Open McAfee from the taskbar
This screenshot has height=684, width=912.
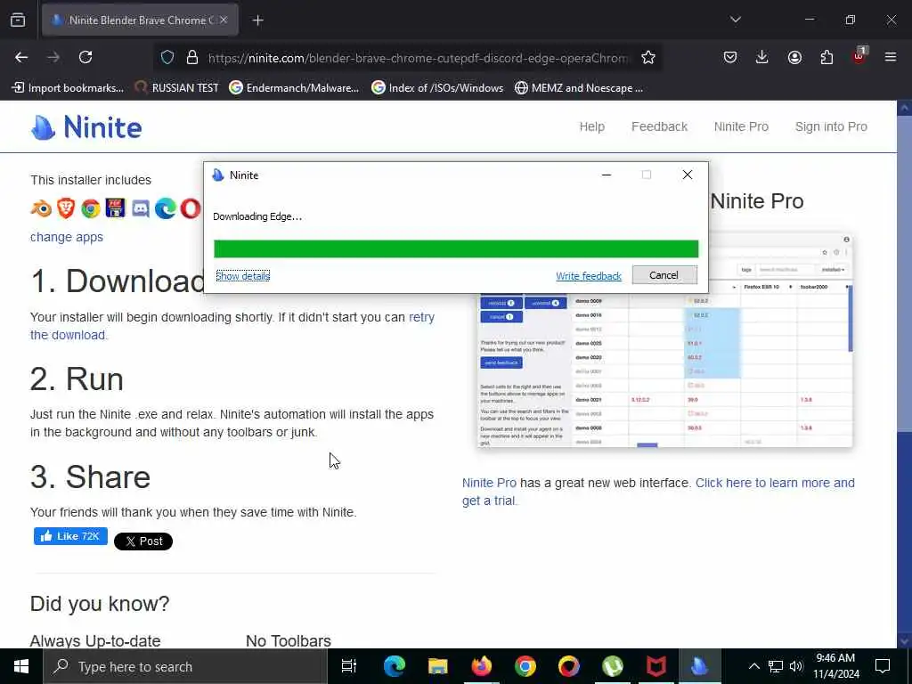click(656, 666)
